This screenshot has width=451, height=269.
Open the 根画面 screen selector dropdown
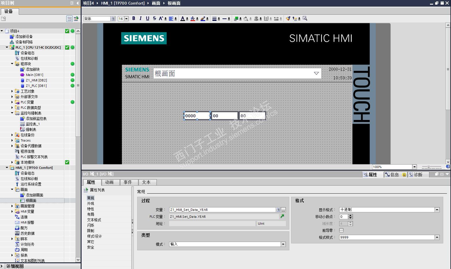click(x=316, y=73)
